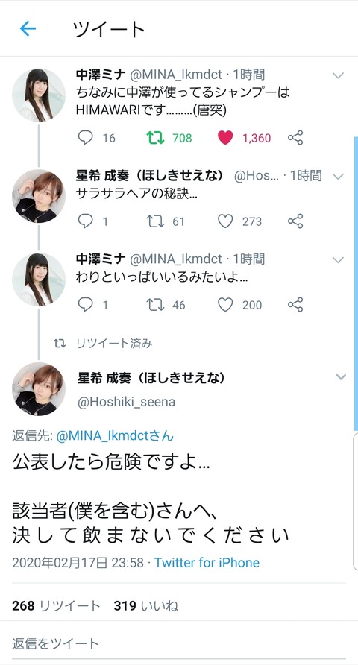Image resolution: width=358 pixels, height=665 pixels.
Task: Retweet the tweet with 61 retweets
Action: 155,221
